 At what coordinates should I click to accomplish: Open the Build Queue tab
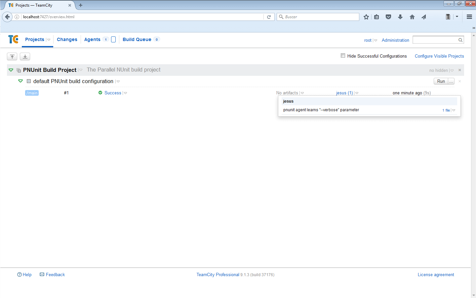pos(137,39)
